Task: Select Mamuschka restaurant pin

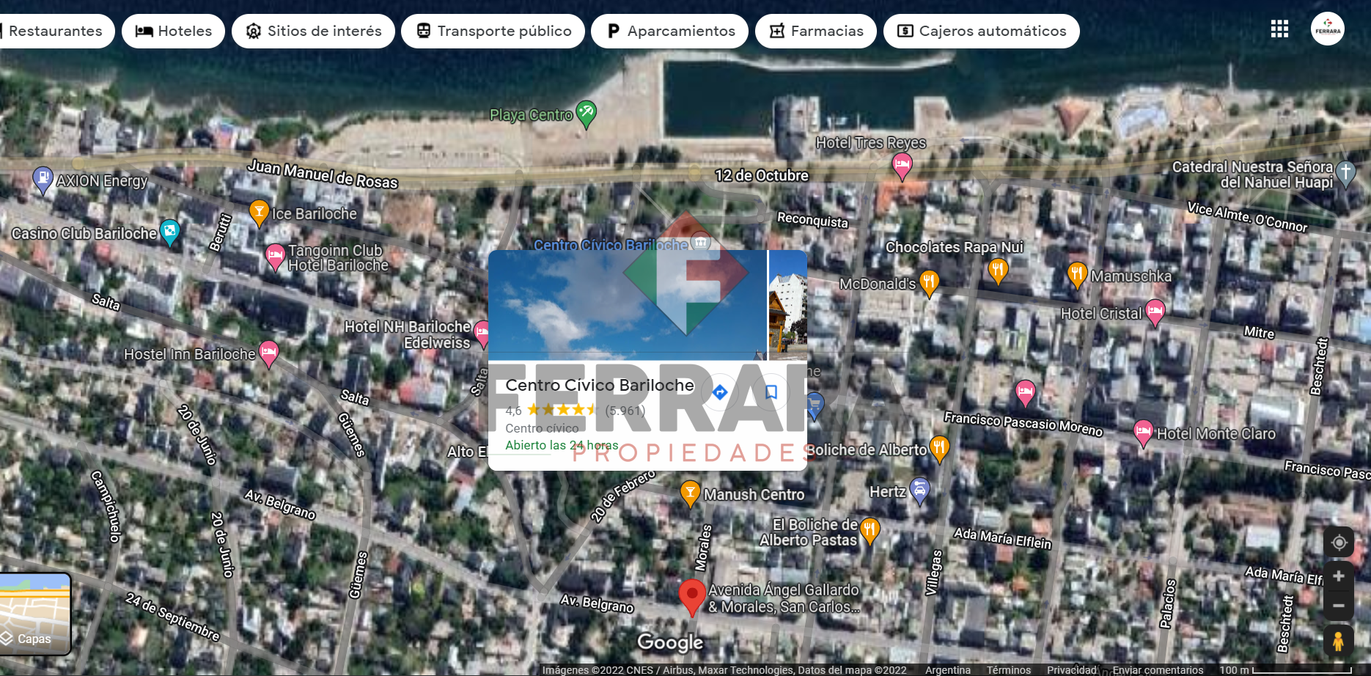Action: point(1077,275)
